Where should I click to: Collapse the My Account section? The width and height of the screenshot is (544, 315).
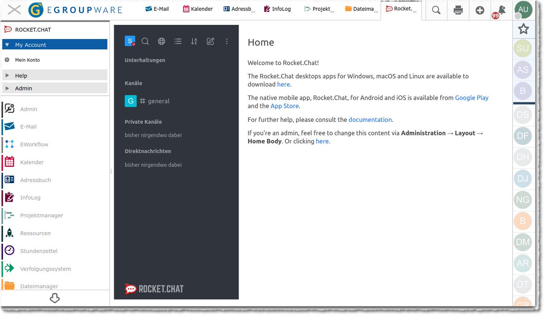[x=55, y=44]
